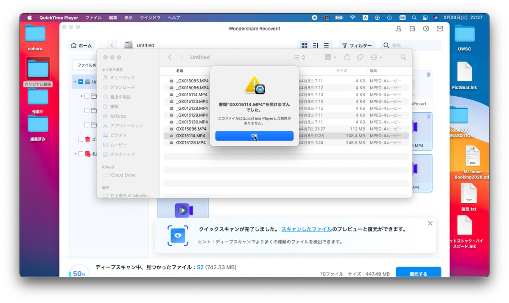Click the スキャンしたファイル link
This screenshot has height=303, width=509.
(307, 229)
